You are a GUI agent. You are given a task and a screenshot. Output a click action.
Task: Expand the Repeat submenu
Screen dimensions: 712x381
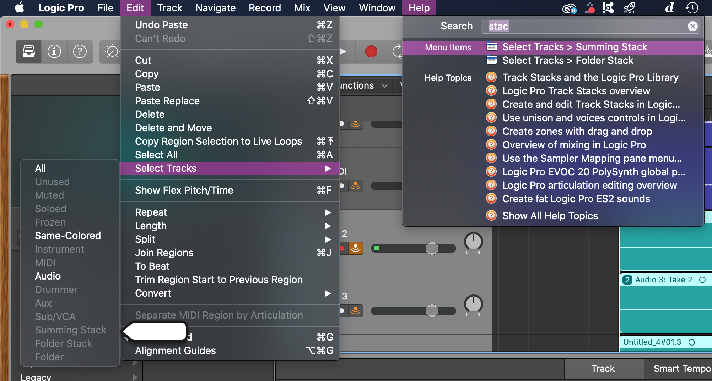pyautogui.click(x=230, y=212)
